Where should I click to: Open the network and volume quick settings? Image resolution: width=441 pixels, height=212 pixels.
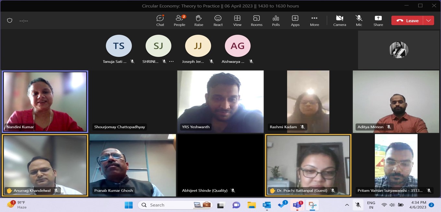pos(392,205)
